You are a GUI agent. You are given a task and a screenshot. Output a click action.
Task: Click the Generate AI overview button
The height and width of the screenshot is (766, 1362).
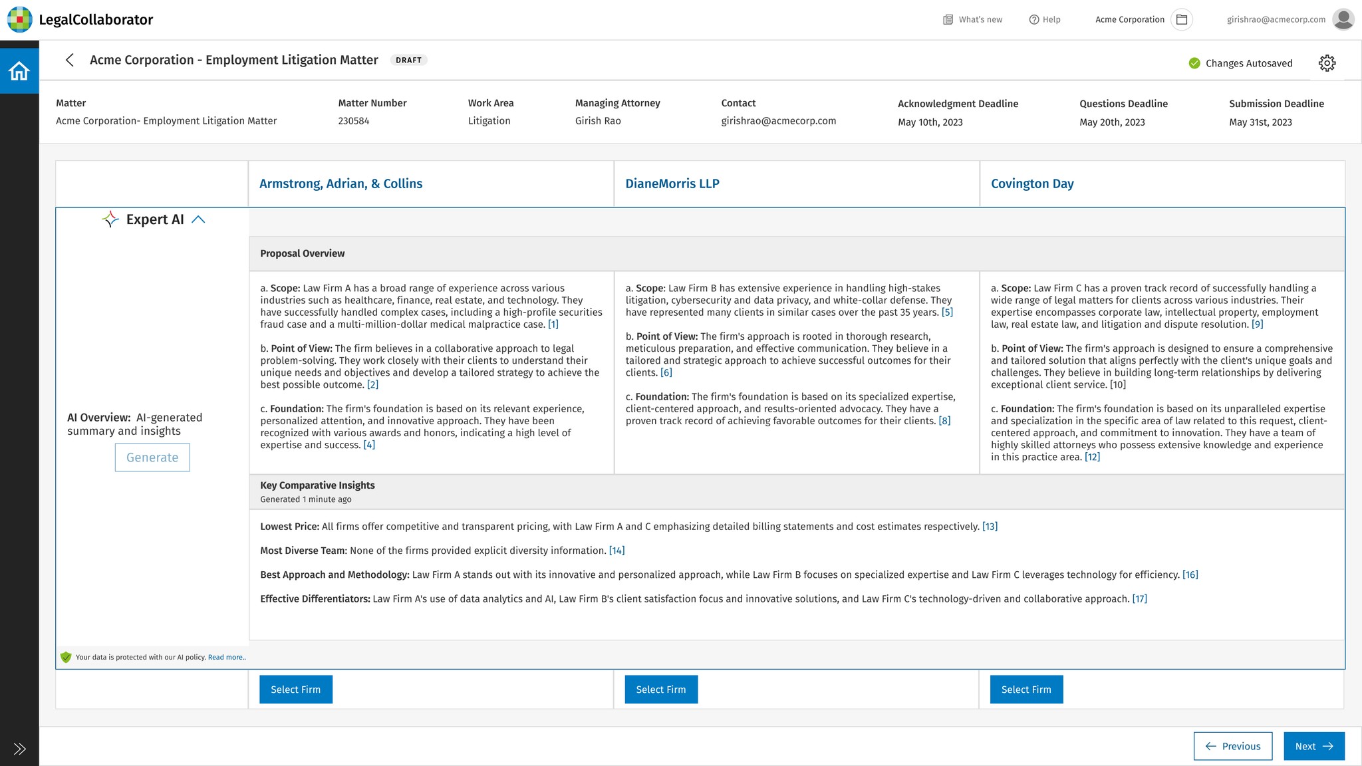pos(152,457)
